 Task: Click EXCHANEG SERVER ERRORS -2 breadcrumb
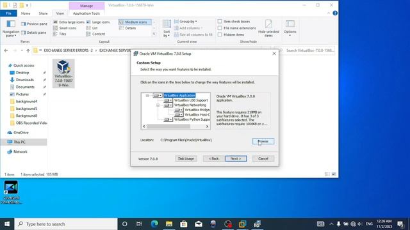pos(69,50)
